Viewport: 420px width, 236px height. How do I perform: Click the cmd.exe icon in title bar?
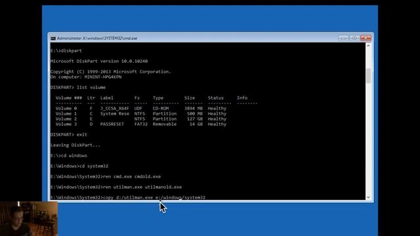53,39
